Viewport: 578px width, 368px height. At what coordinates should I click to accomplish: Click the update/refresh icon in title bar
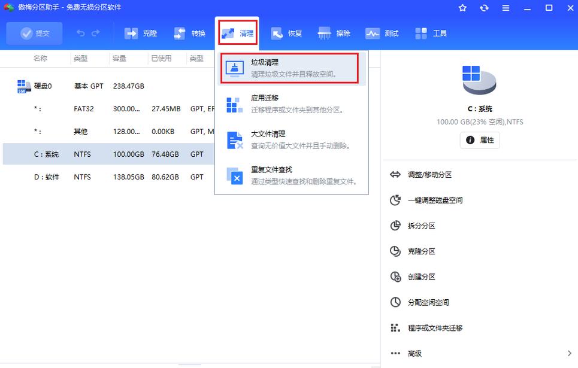(484, 8)
